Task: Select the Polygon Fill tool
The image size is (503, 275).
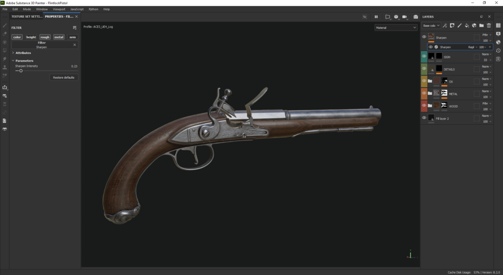Action: (5, 50)
